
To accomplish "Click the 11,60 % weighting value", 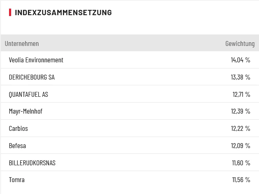I will pyautogui.click(x=241, y=163).
